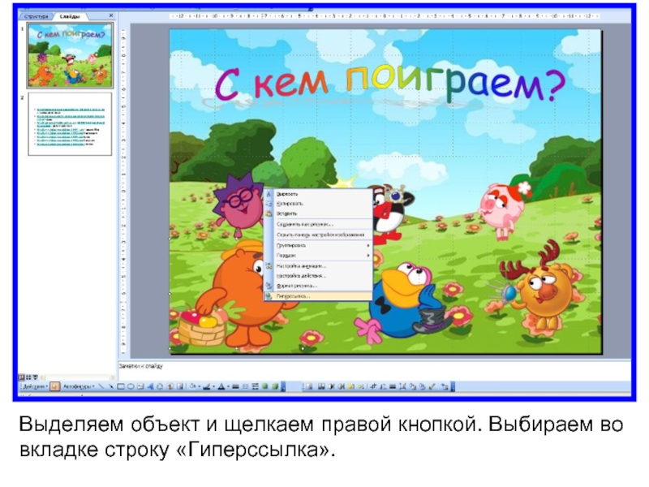
Task: Select the Arrow drawing tool
Action: click(111, 387)
